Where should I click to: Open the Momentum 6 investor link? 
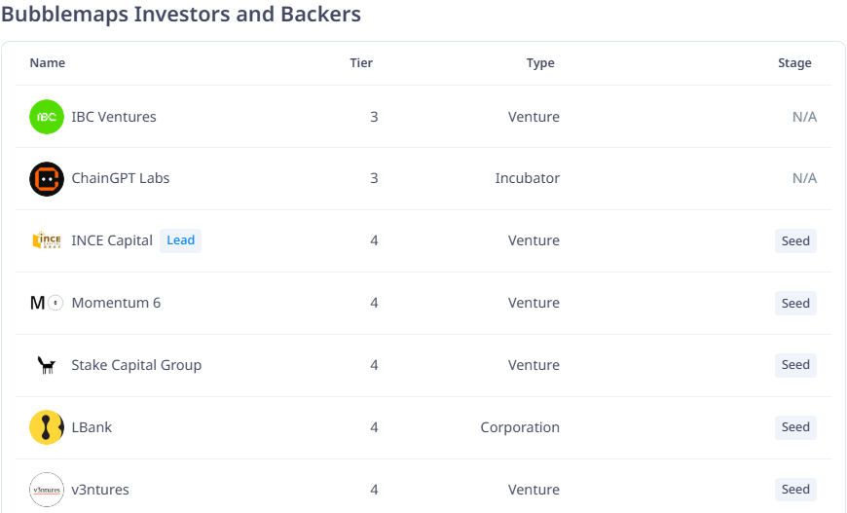(x=116, y=303)
